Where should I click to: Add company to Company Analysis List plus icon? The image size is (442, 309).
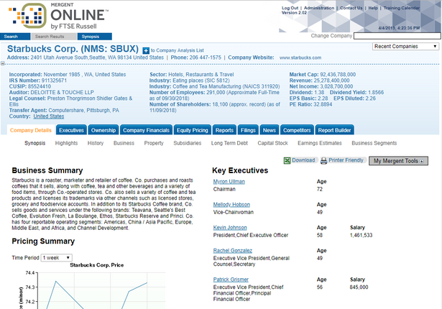pos(146,50)
